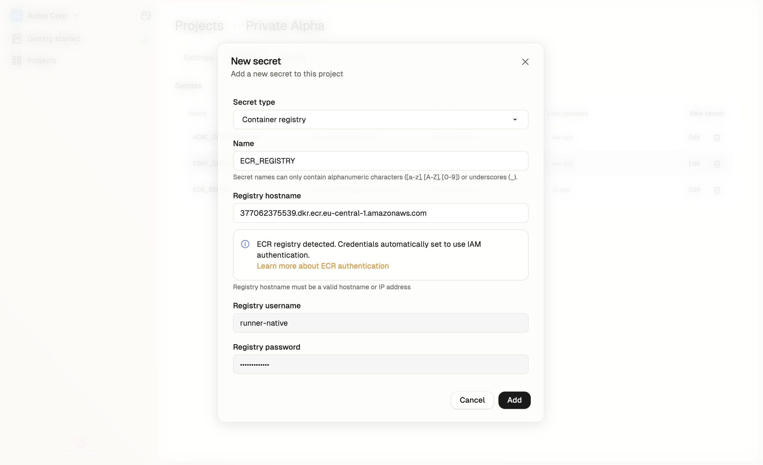
Task: Click the Name input field
Action: [x=381, y=161]
